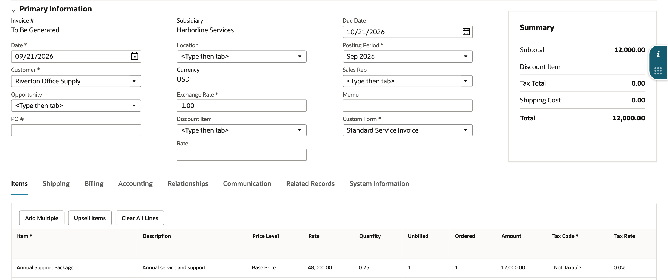Screen dimensions: 668x280
Task: Click the Exchange Rate field
Action: pyautogui.click(x=241, y=105)
